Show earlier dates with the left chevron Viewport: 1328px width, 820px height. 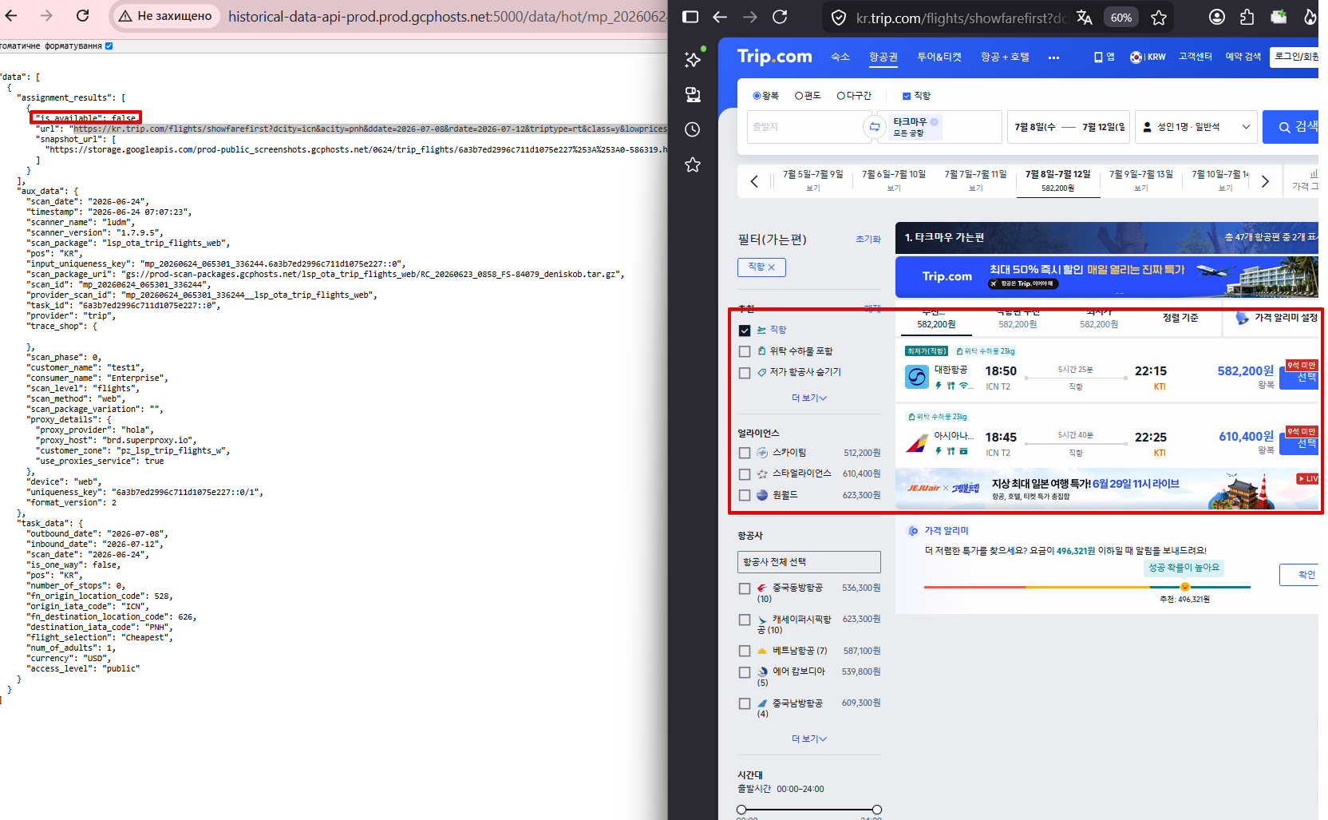point(754,181)
